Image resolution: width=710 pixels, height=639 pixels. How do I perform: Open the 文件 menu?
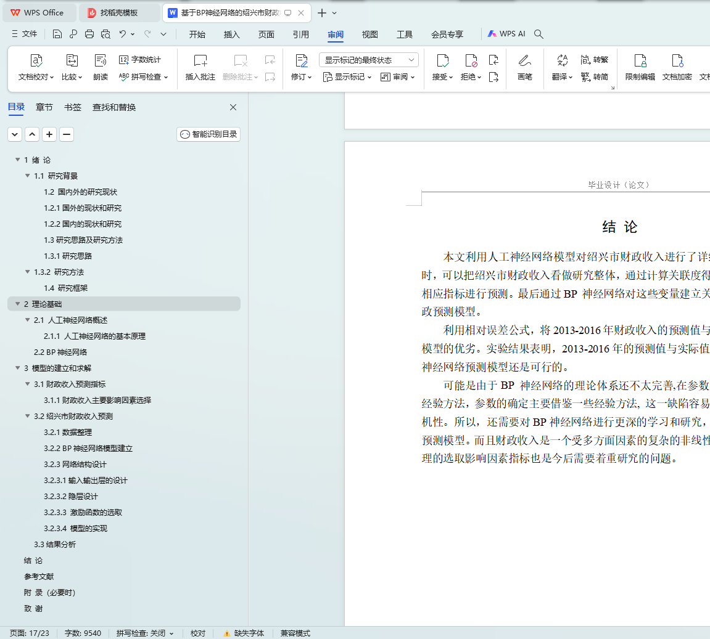click(x=25, y=34)
